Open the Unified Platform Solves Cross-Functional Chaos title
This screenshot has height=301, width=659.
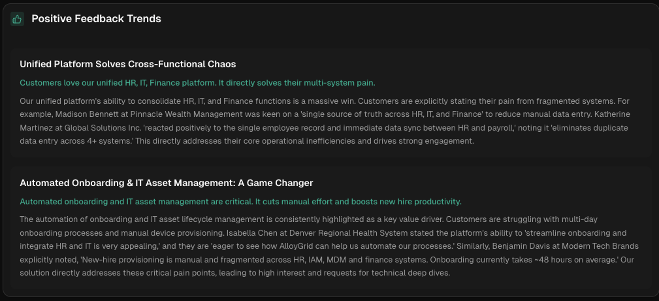pos(127,64)
